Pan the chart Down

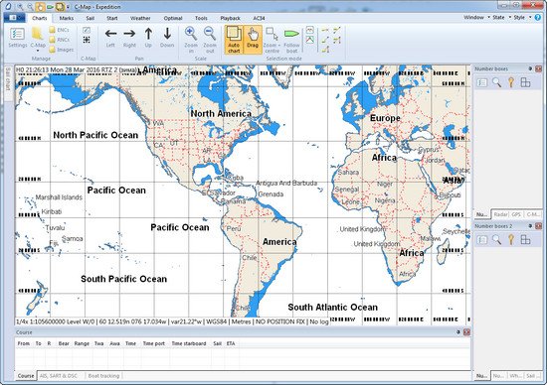[x=167, y=38]
